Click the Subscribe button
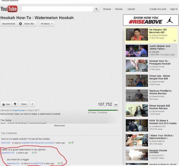The height and width of the screenshot is (166, 179). [27, 24]
